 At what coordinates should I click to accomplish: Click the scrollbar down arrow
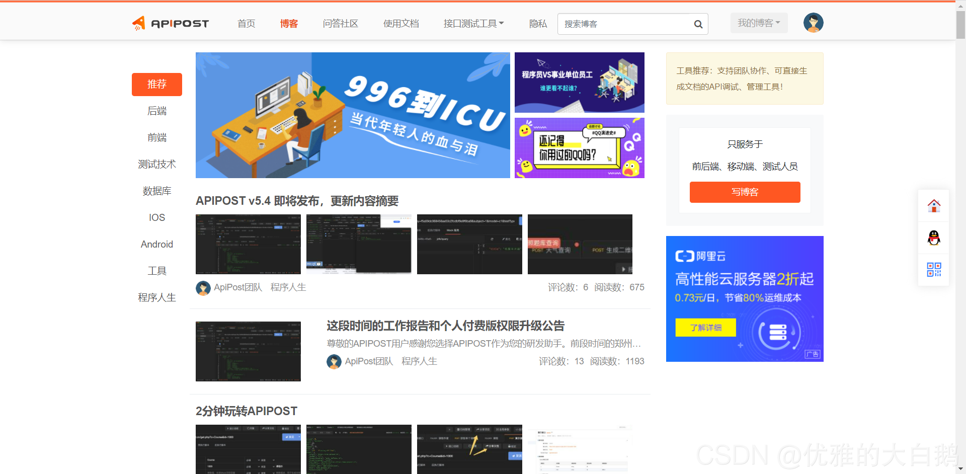960,469
